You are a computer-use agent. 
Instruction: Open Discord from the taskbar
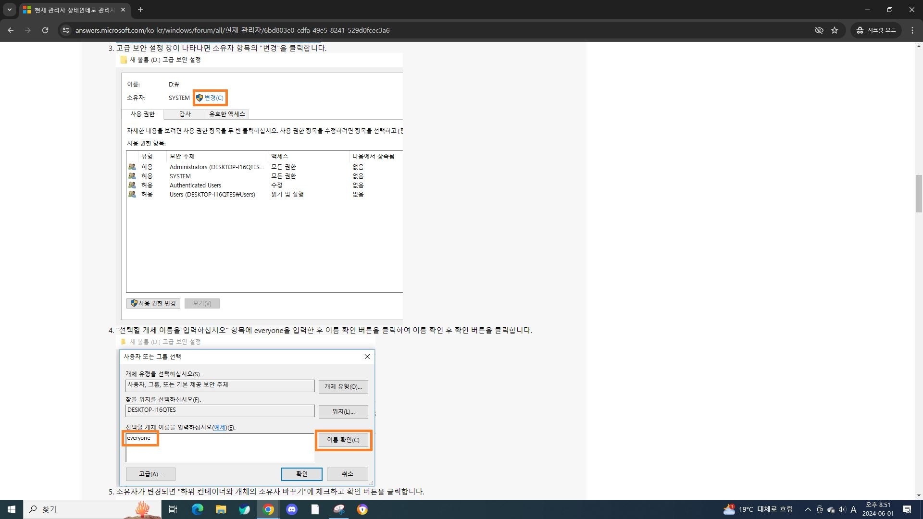[292, 509]
